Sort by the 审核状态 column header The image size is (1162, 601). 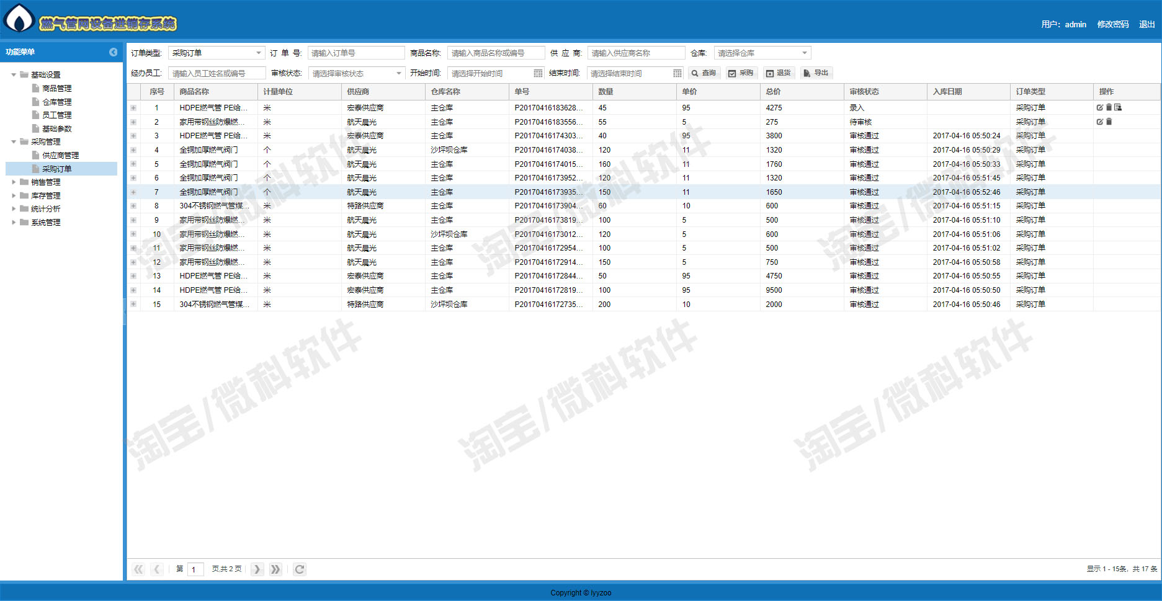[885, 92]
